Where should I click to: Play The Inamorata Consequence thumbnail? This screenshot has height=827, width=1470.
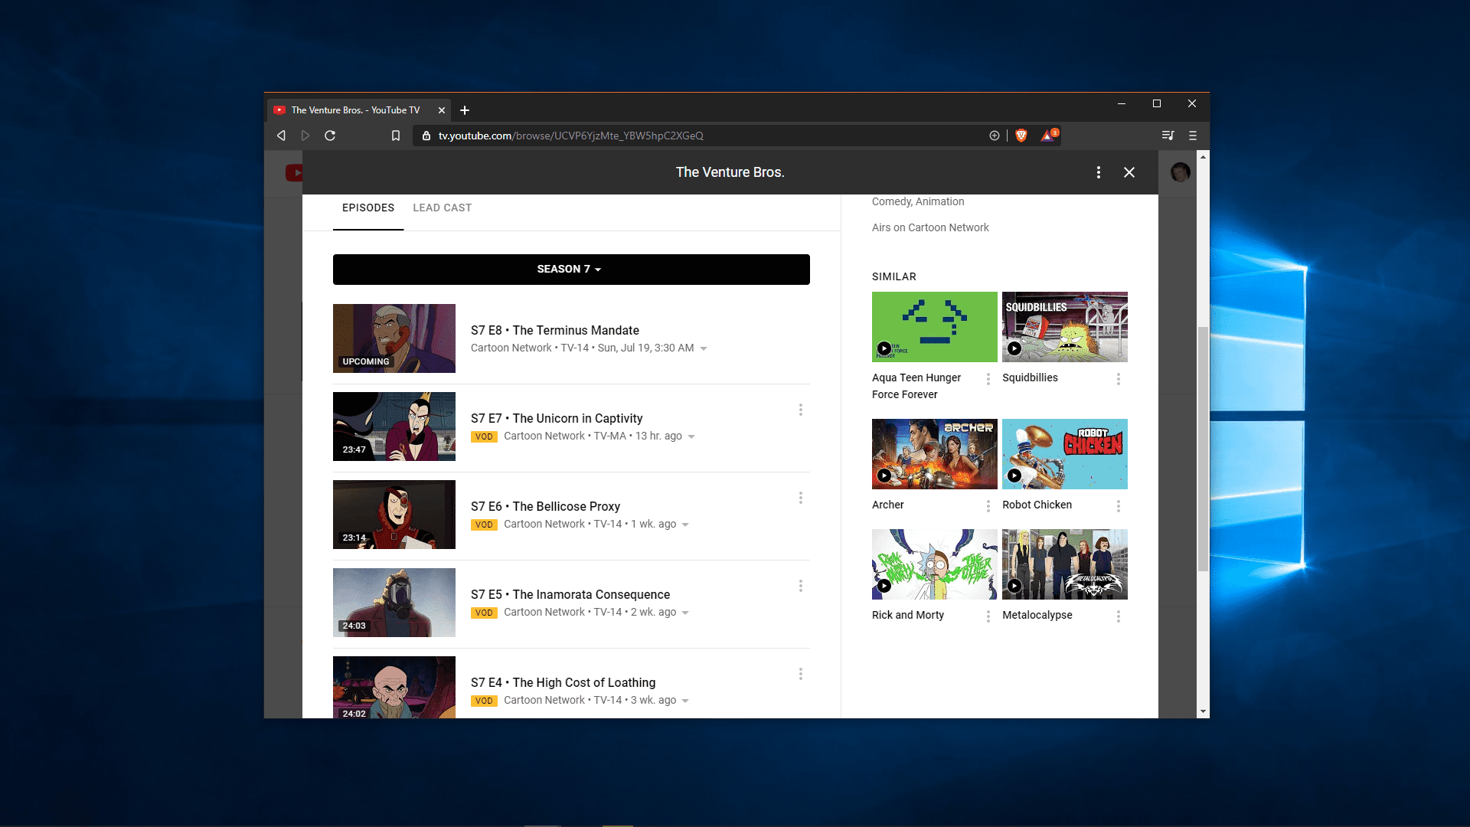click(x=394, y=603)
